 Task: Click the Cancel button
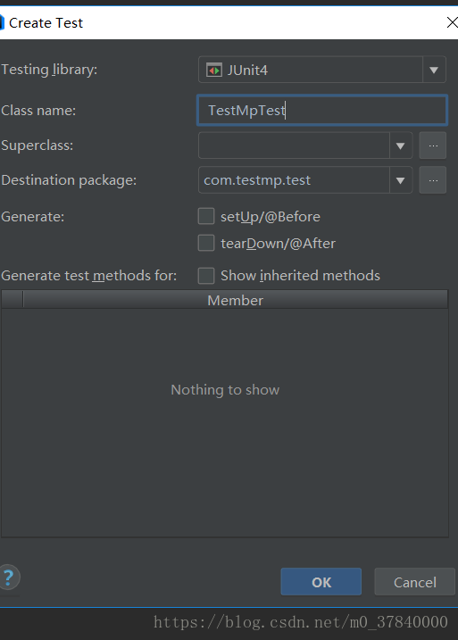(x=415, y=582)
